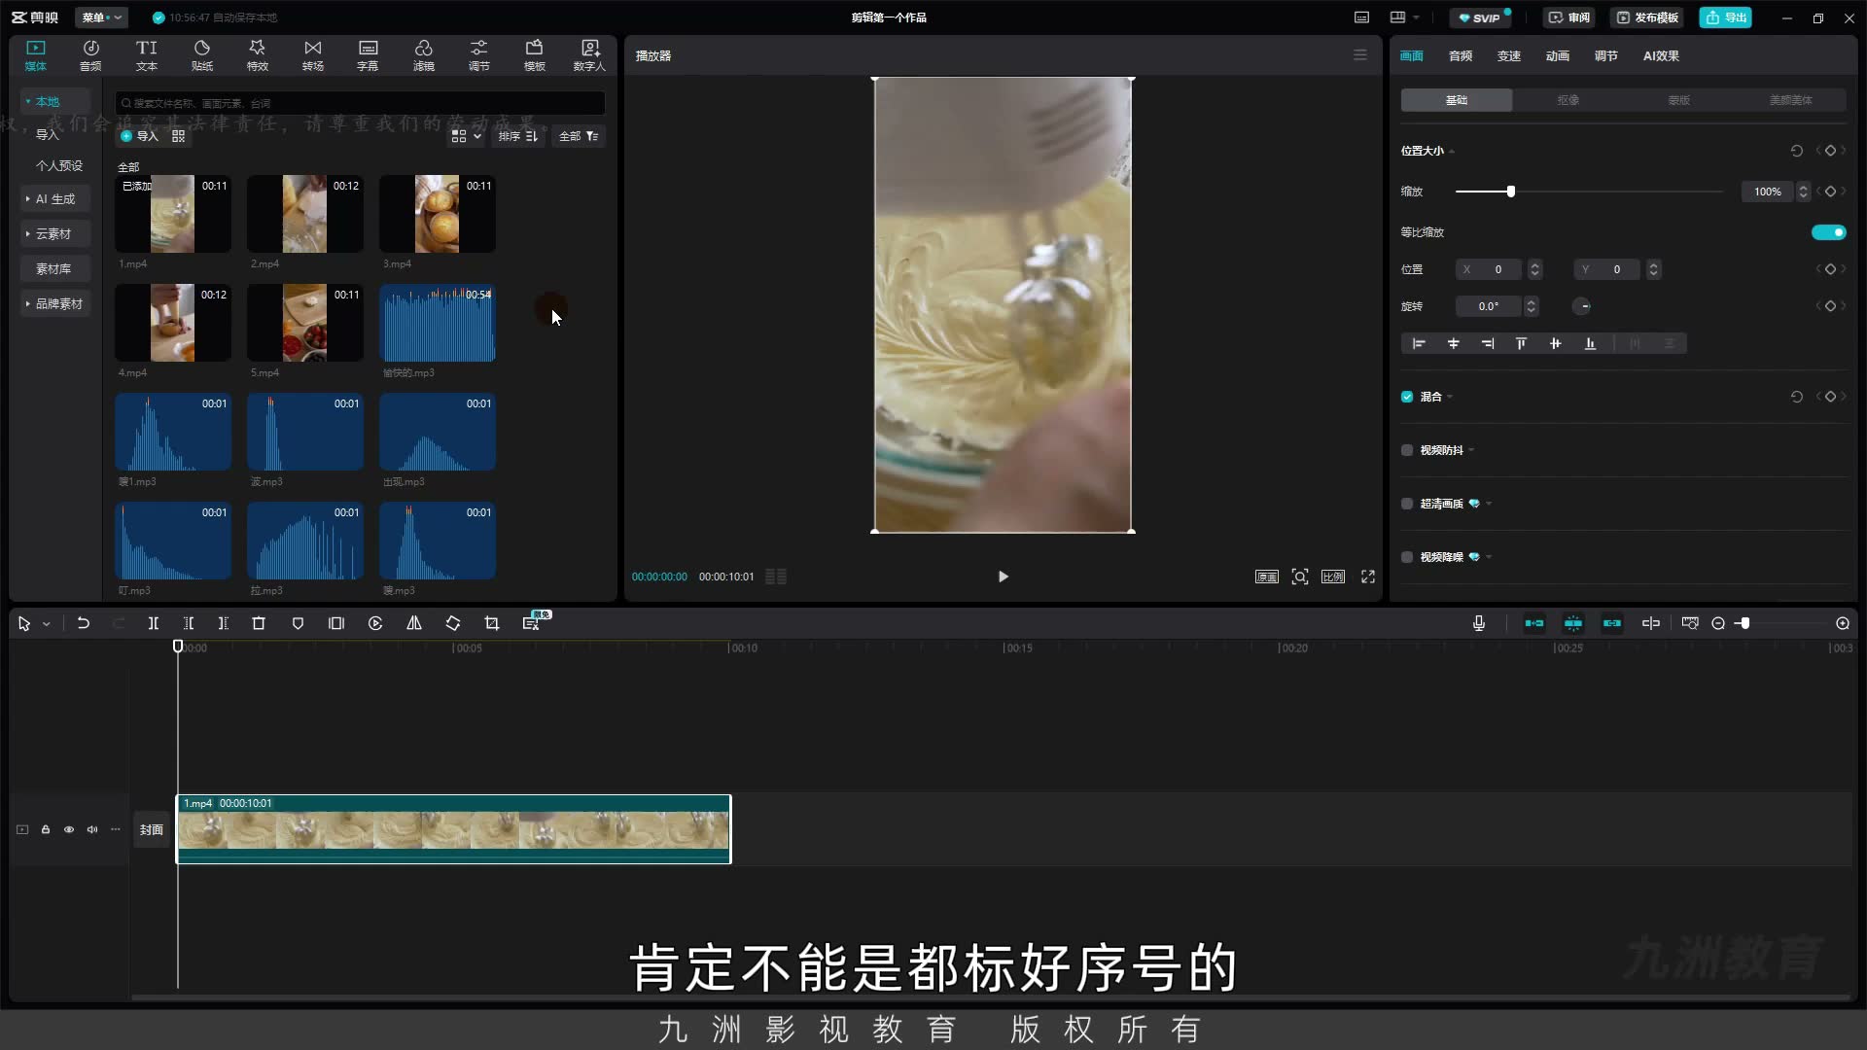Open the 菜单 dropdown in title bar
The height and width of the screenshot is (1050, 1867).
pyautogui.click(x=102, y=17)
